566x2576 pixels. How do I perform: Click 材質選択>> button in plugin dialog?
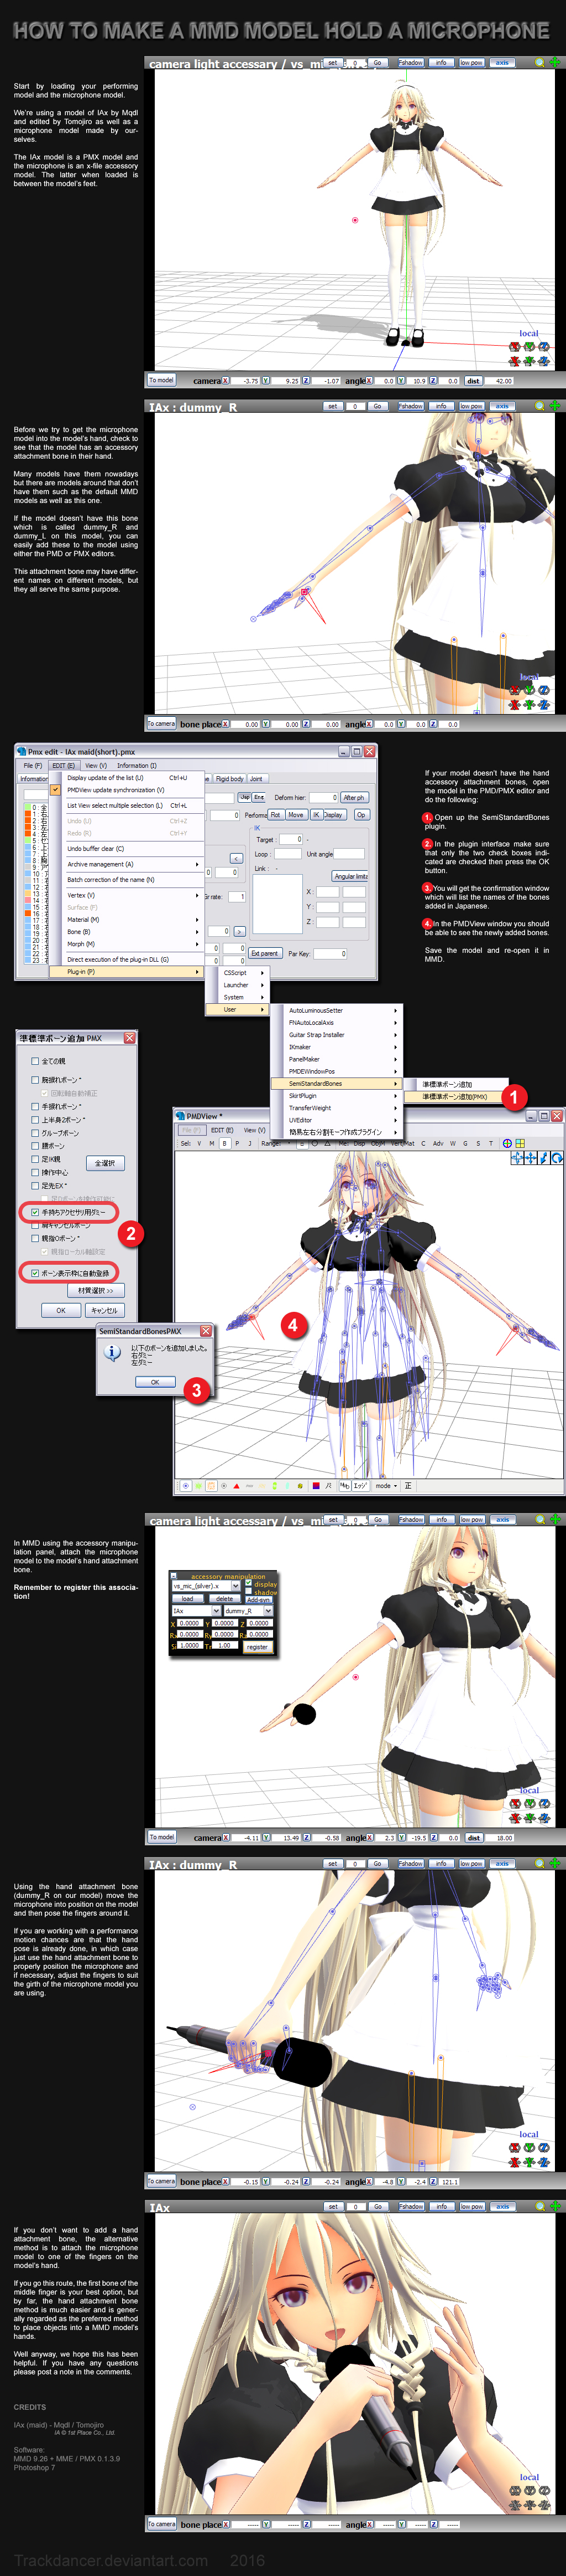[97, 1290]
